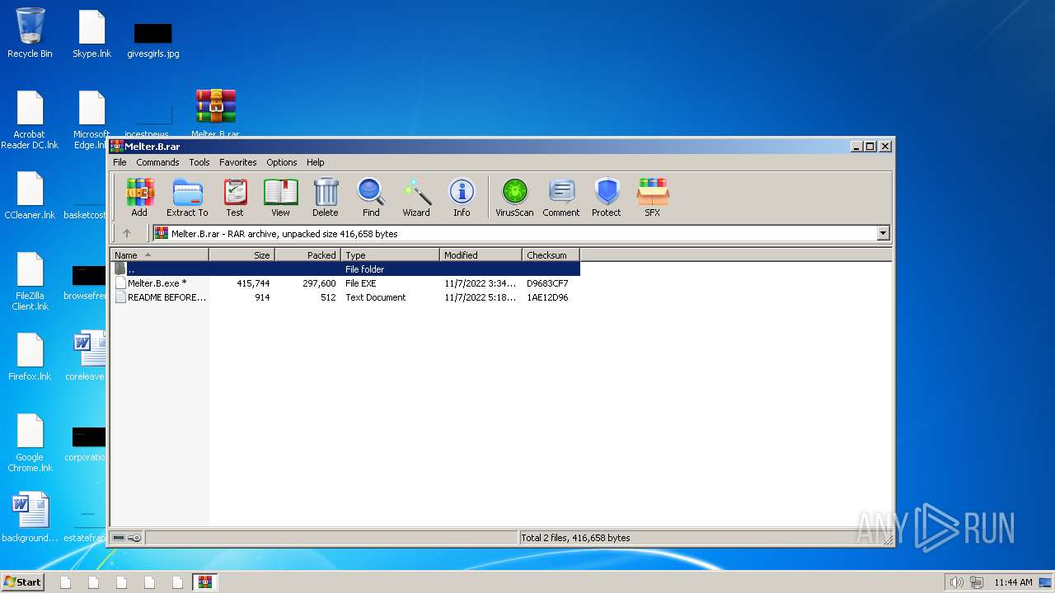Select README BEFORE text document row
The height and width of the screenshot is (593, 1055).
click(345, 297)
